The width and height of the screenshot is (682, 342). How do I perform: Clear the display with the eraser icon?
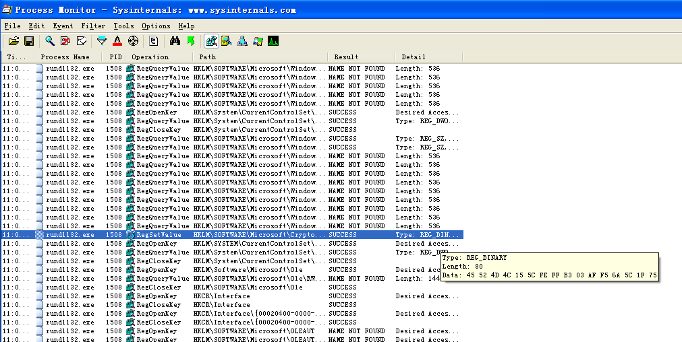click(82, 41)
